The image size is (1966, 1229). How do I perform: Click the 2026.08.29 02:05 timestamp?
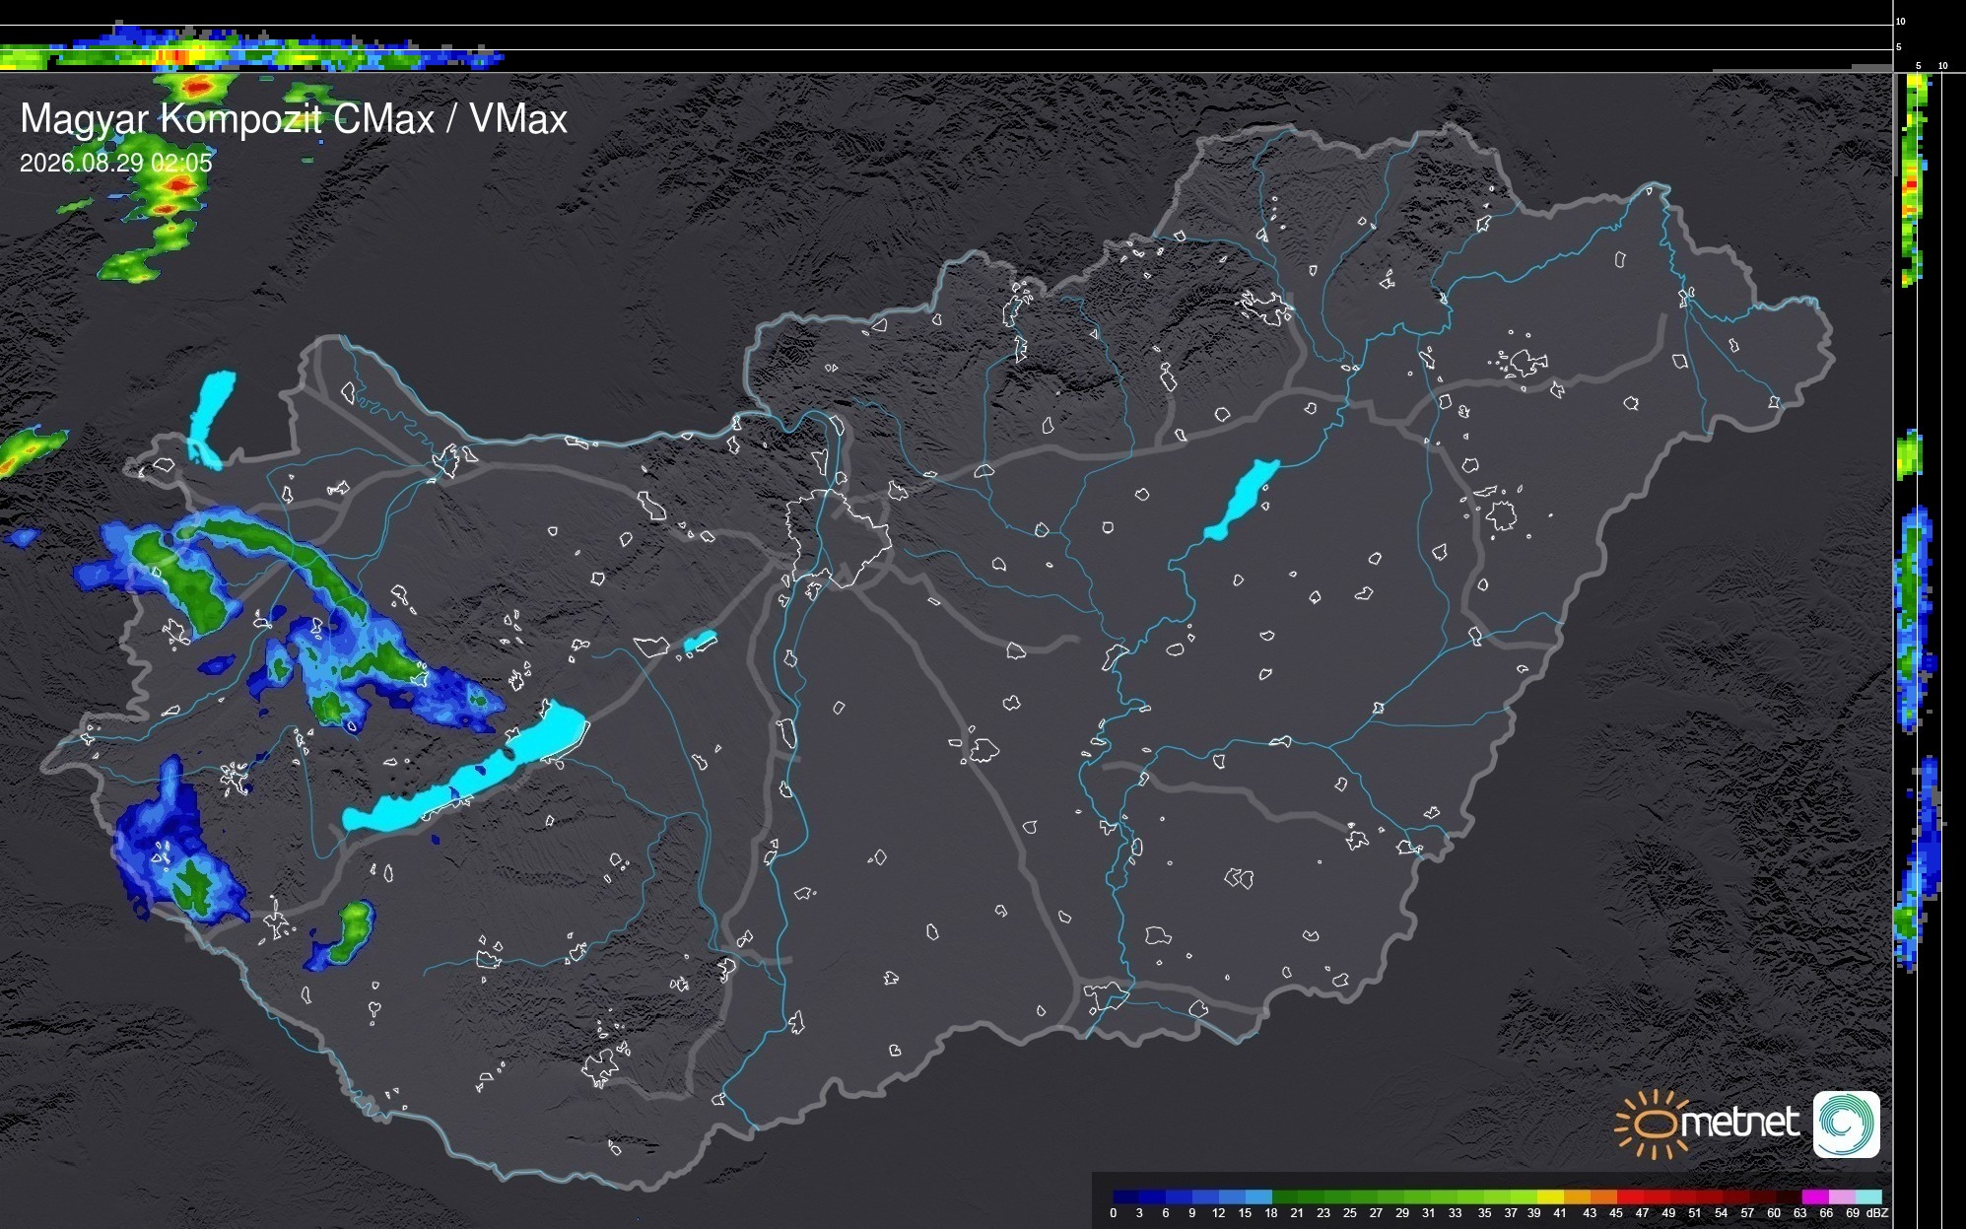(x=115, y=163)
